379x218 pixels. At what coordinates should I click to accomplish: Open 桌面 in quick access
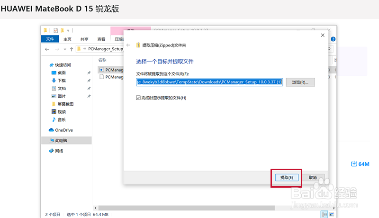pyautogui.click(x=62, y=73)
